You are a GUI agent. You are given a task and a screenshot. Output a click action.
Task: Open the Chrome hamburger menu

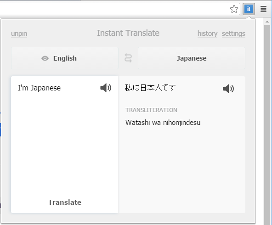pos(263,9)
